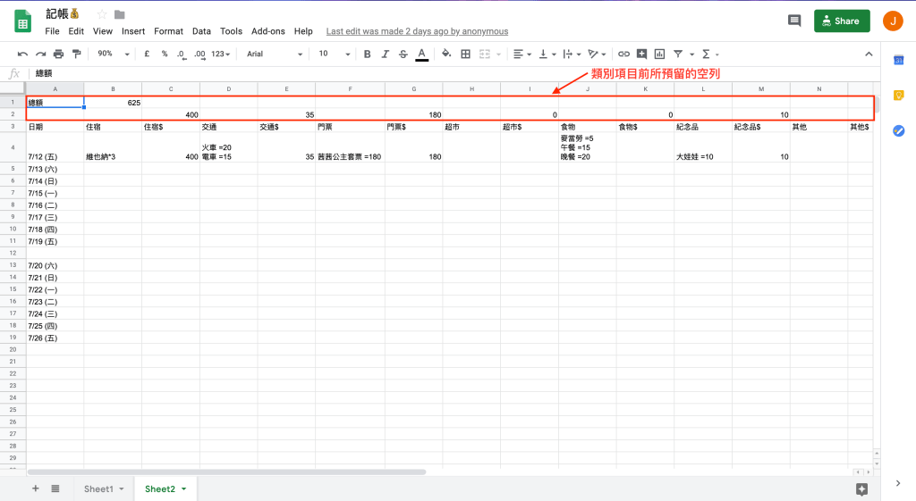Click the print icon
916x501 pixels.
click(58, 54)
